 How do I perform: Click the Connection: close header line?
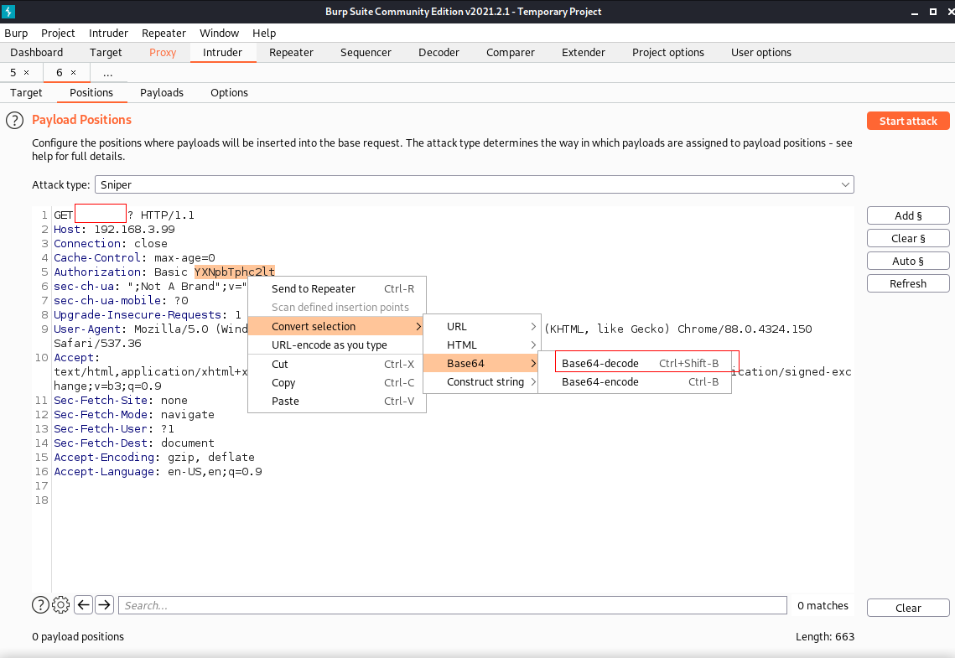pyautogui.click(x=110, y=243)
